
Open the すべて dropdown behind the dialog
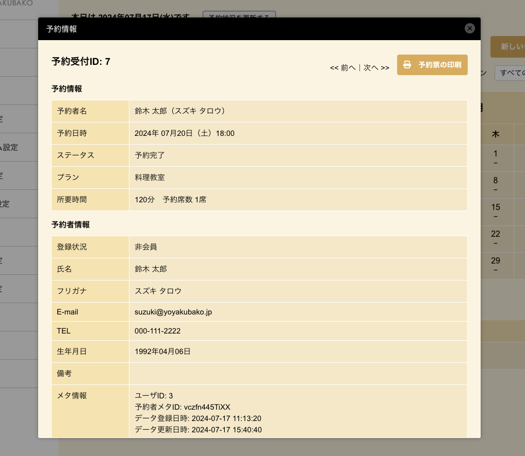click(510, 73)
